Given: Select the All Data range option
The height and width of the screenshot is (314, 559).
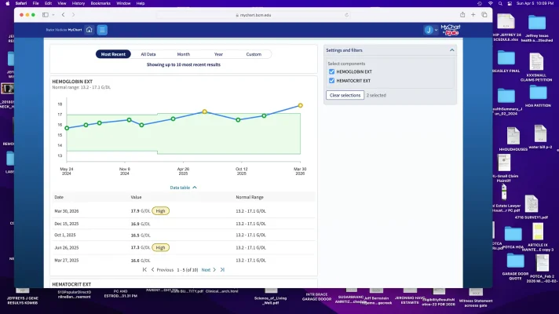Looking at the screenshot, I should pyautogui.click(x=148, y=54).
